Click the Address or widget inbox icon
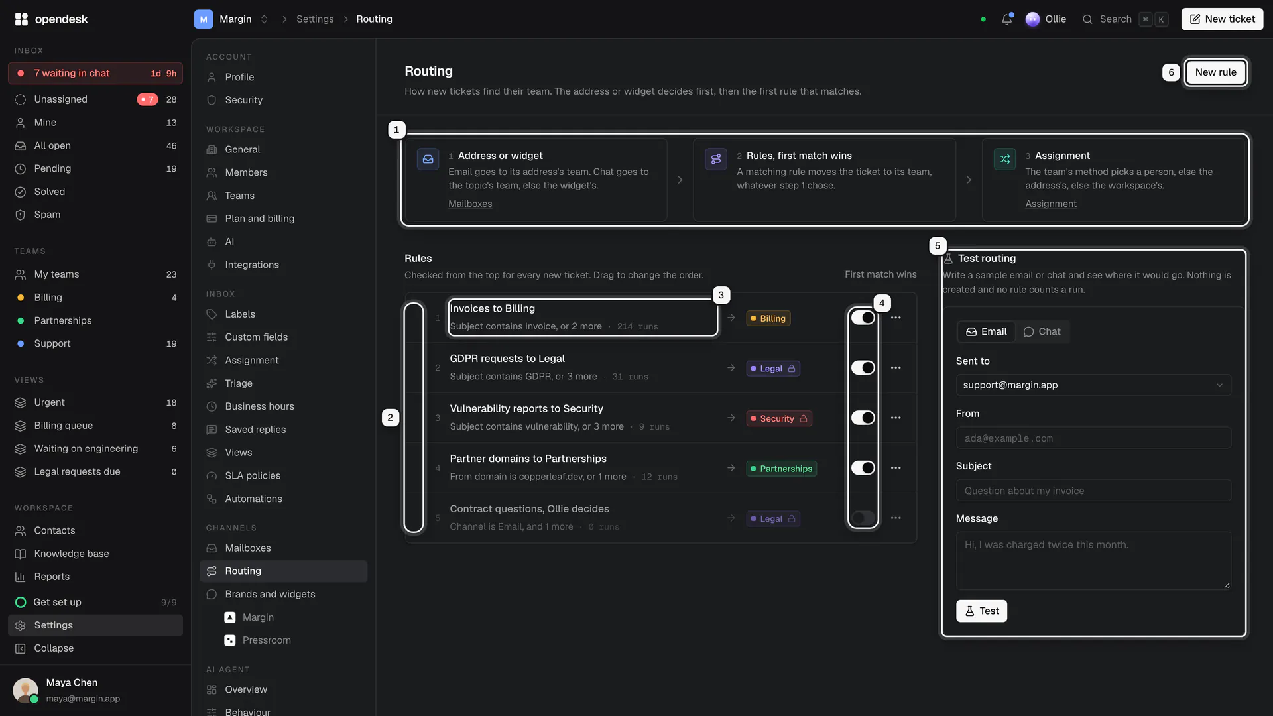 tap(428, 159)
